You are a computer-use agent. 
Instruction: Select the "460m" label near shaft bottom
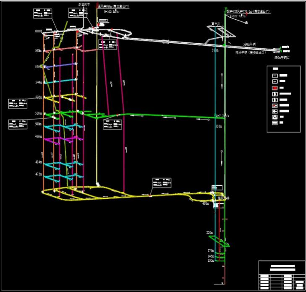coord(205,203)
